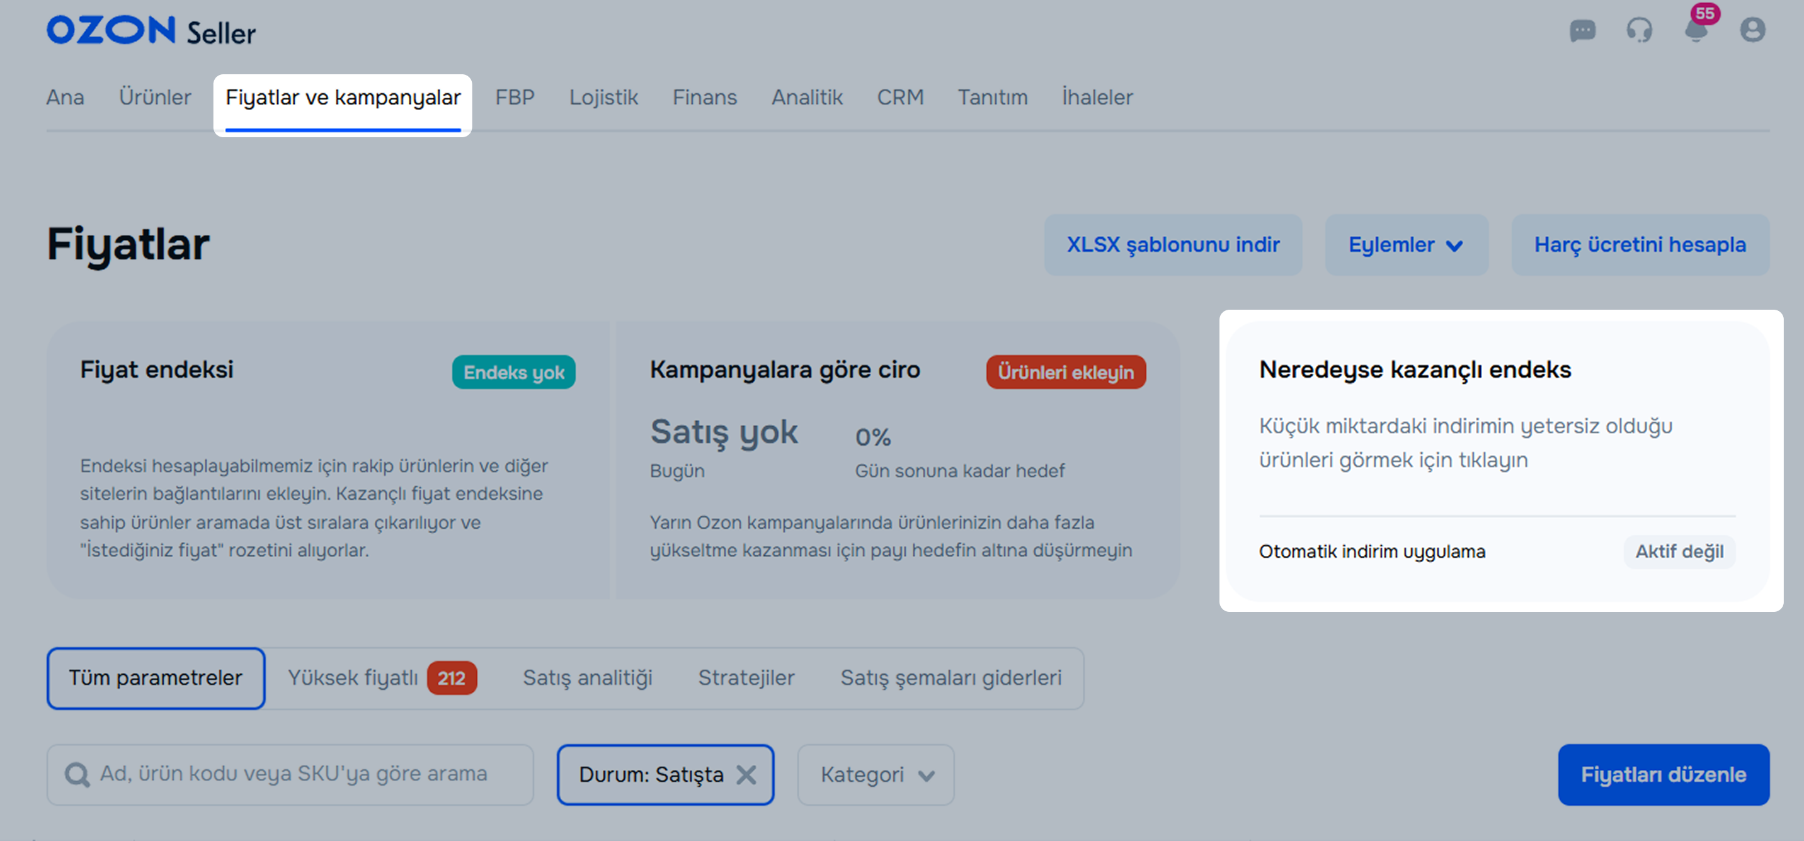Open the user profile icon
Viewport: 1804px width, 841px height.
[x=1752, y=30]
